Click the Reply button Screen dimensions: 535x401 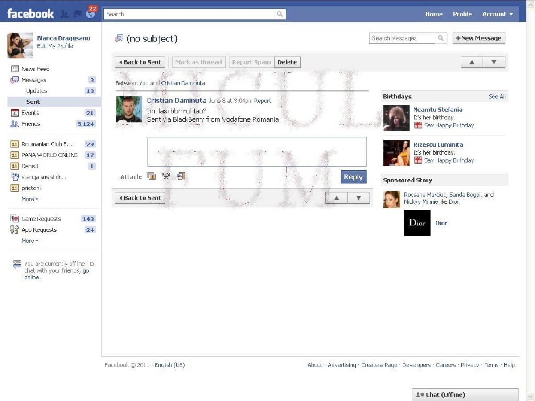(353, 176)
